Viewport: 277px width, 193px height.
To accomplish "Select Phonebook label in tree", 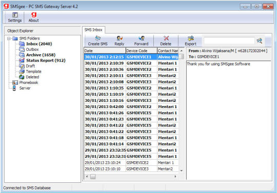I will pos(29,82).
